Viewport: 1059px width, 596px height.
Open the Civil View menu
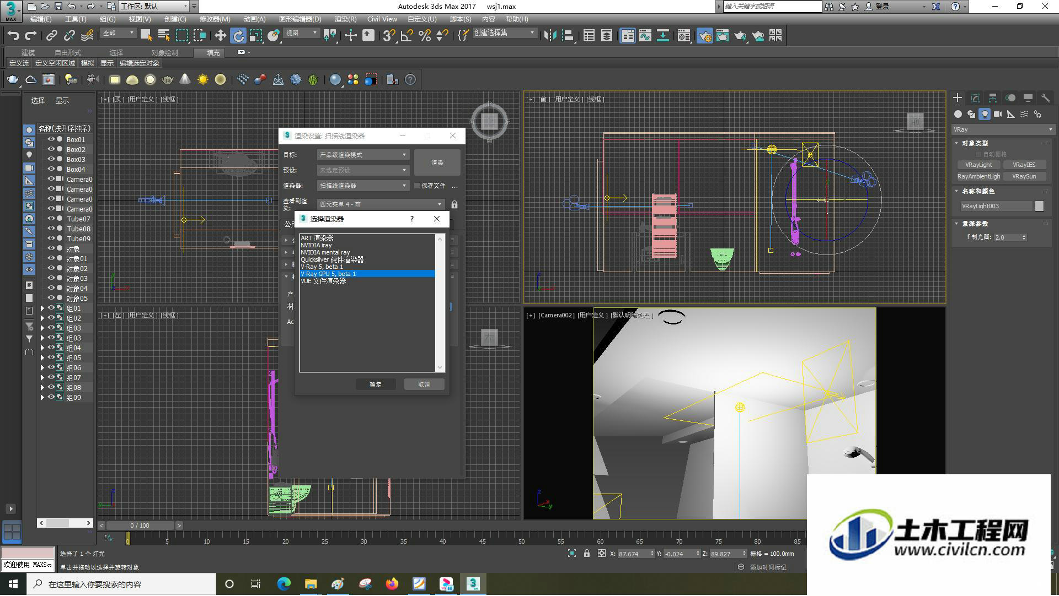(382, 19)
